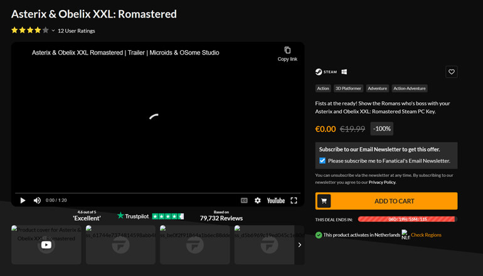Add game to wishlist heart
483x276 pixels.
tap(451, 72)
